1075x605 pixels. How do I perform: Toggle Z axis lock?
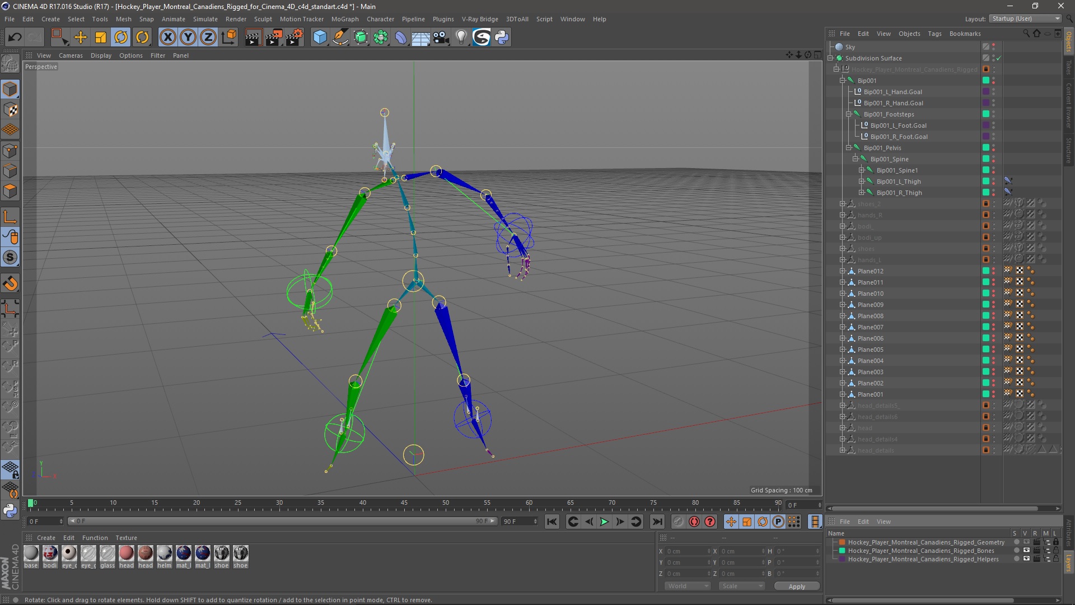tap(208, 38)
